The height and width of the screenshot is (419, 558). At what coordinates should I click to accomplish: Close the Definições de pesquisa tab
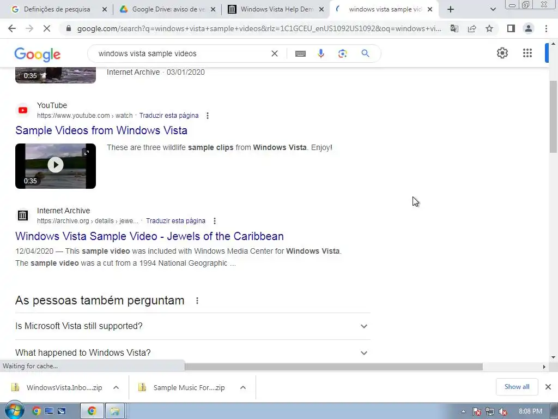tap(104, 10)
